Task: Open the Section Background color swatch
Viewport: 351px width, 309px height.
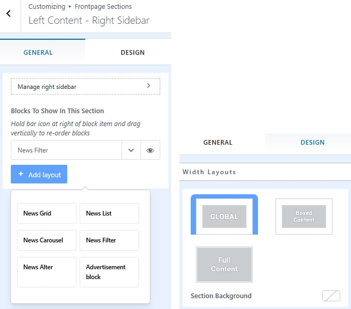Action: click(330, 296)
